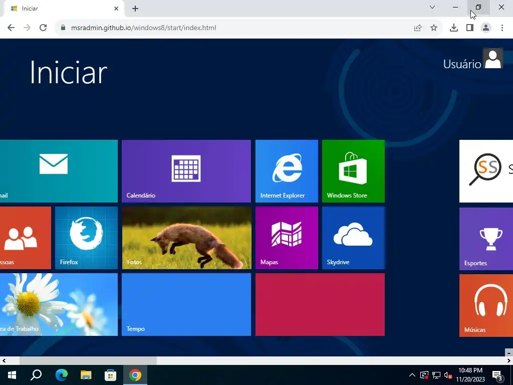
Task: Open the Email tile with envelope icon
Action: (x=59, y=171)
